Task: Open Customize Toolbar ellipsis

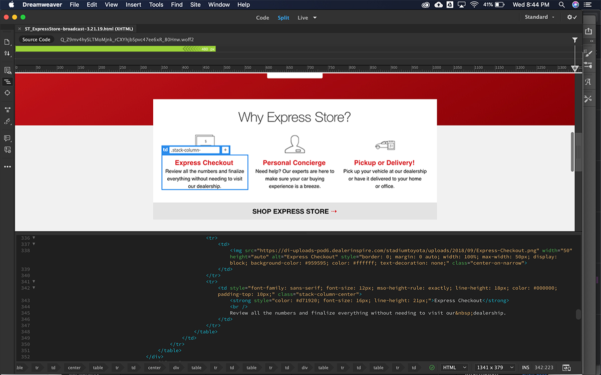Action: (x=8, y=166)
